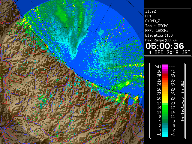Select the 'PRF: 1800Hz' text
This screenshot has height=144, width=192.
point(157,31)
